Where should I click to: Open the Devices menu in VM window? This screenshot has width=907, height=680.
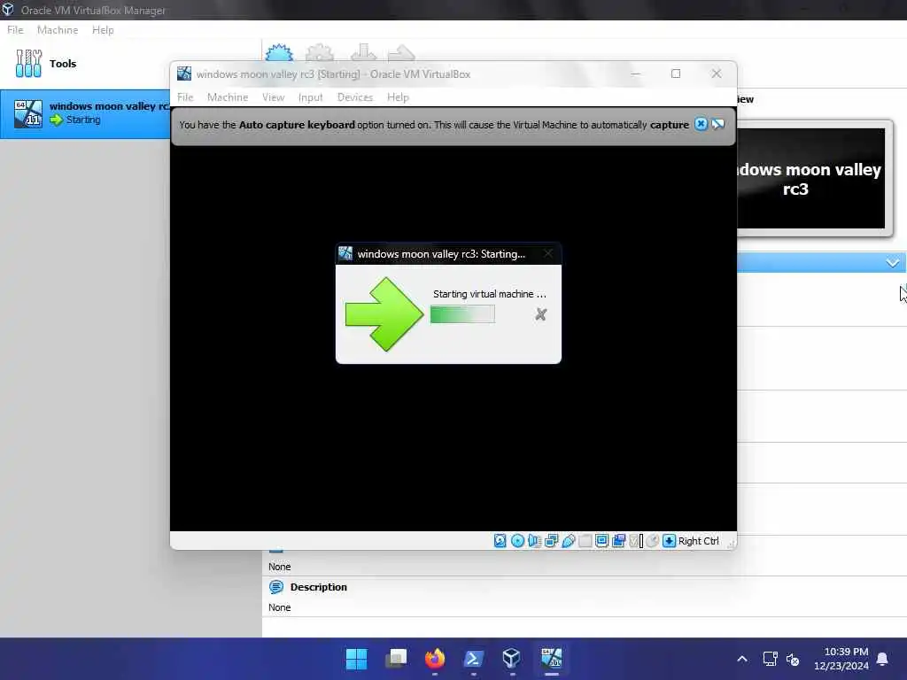click(354, 97)
